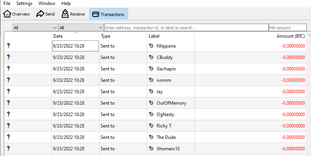Expand the second All type filter dropdown
Screen dimensions: 311x156
[x=81, y=28]
